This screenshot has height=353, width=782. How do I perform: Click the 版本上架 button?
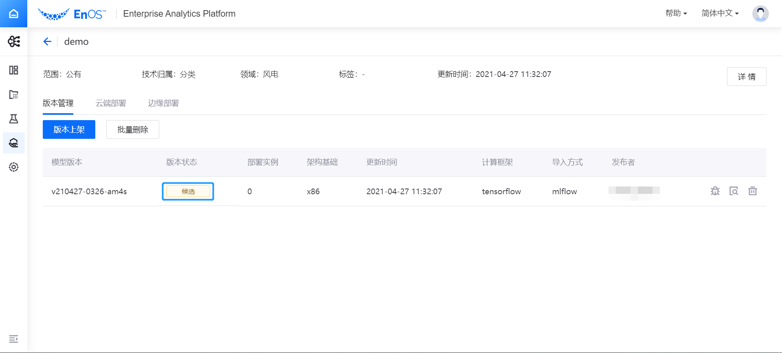[69, 129]
